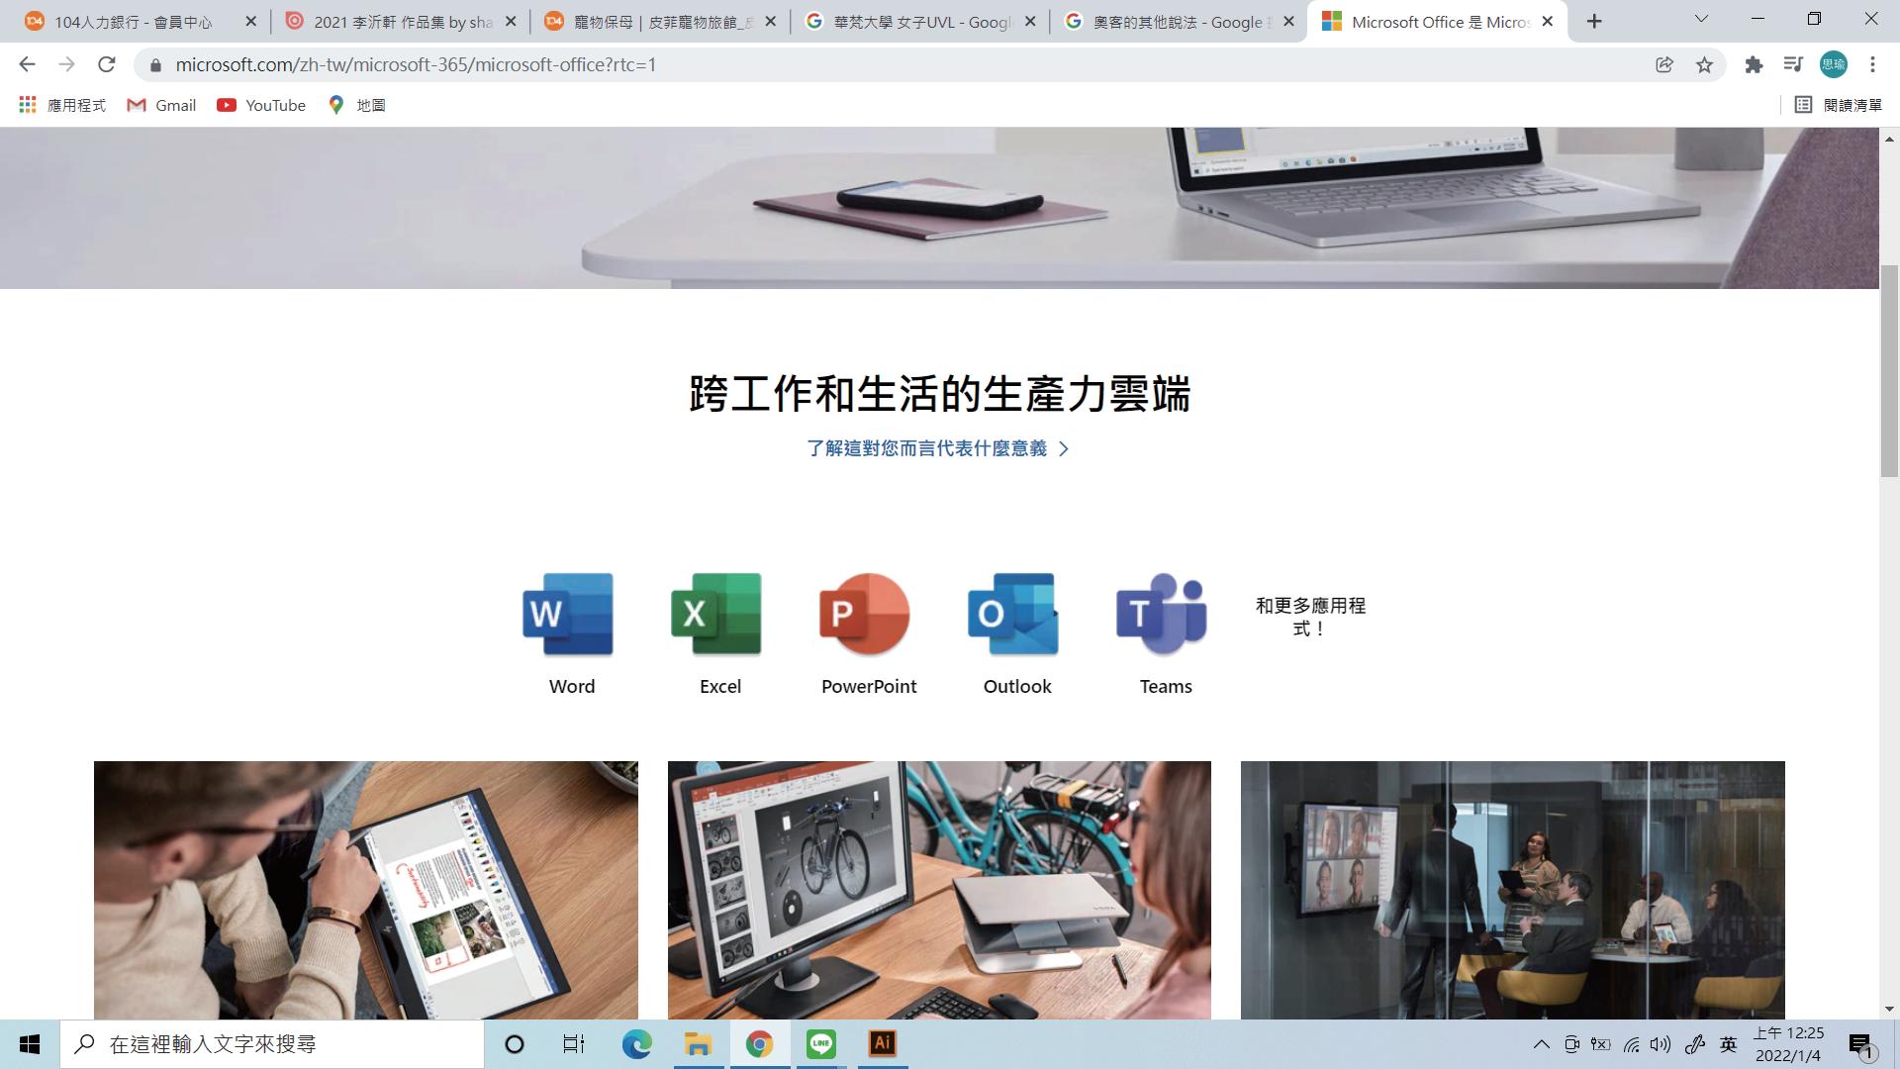
Task: Bookmark this page with star icon
Action: 1704,64
